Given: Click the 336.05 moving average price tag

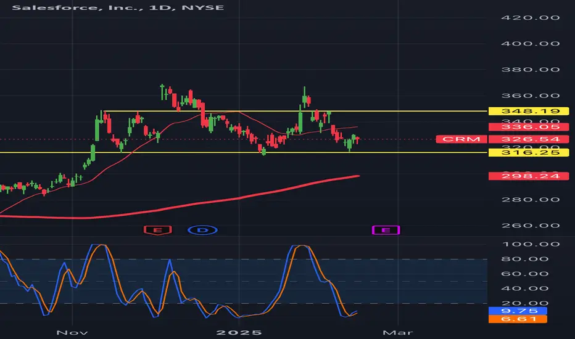Looking at the screenshot, I should click(x=529, y=127).
